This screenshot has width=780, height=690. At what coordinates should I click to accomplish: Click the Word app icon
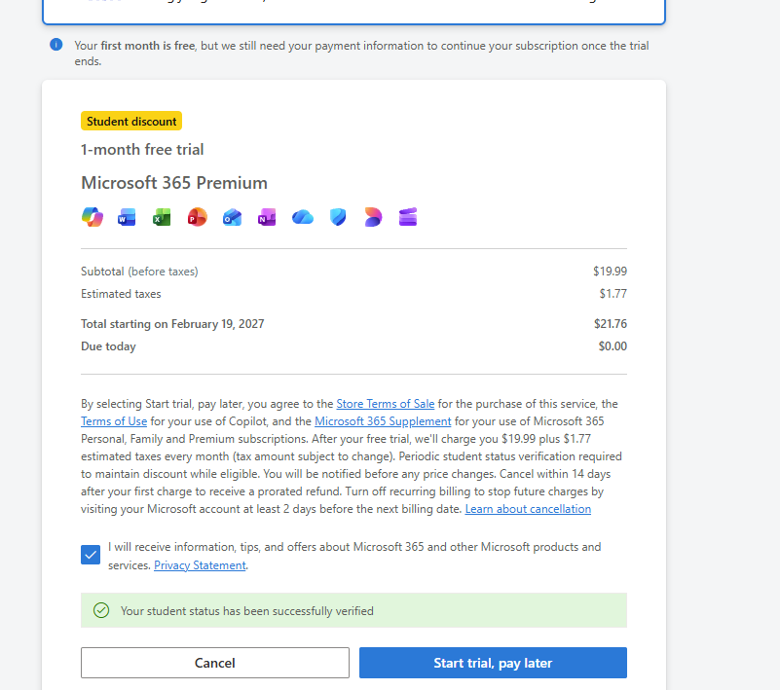[127, 217]
